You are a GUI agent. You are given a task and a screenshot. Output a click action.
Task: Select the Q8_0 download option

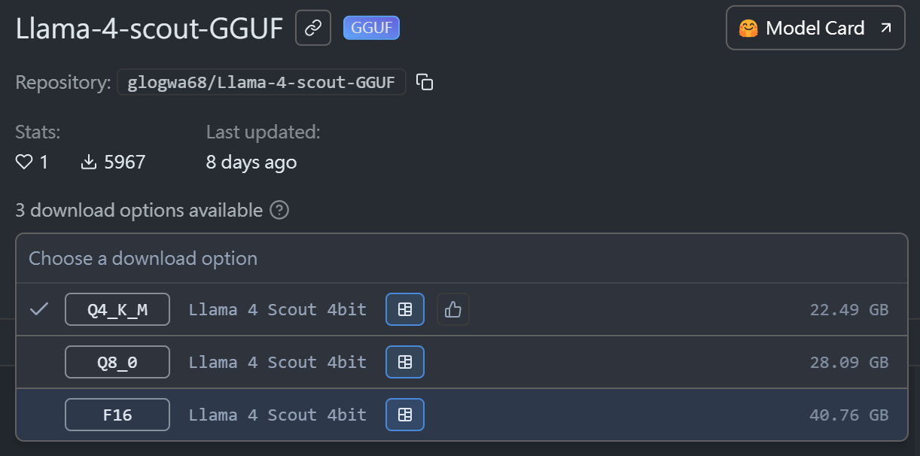pos(117,362)
